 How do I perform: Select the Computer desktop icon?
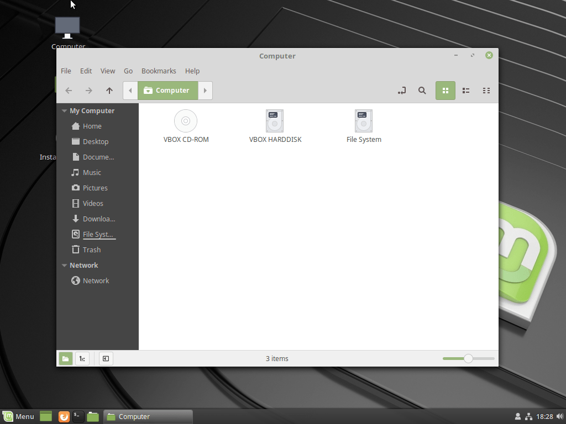(x=68, y=33)
